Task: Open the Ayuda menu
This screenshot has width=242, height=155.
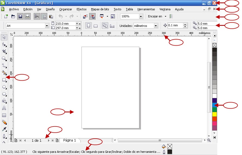Action: point(179,9)
